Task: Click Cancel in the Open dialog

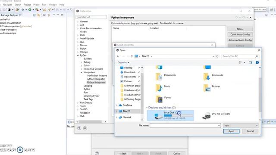Action: (x=250, y=131)
